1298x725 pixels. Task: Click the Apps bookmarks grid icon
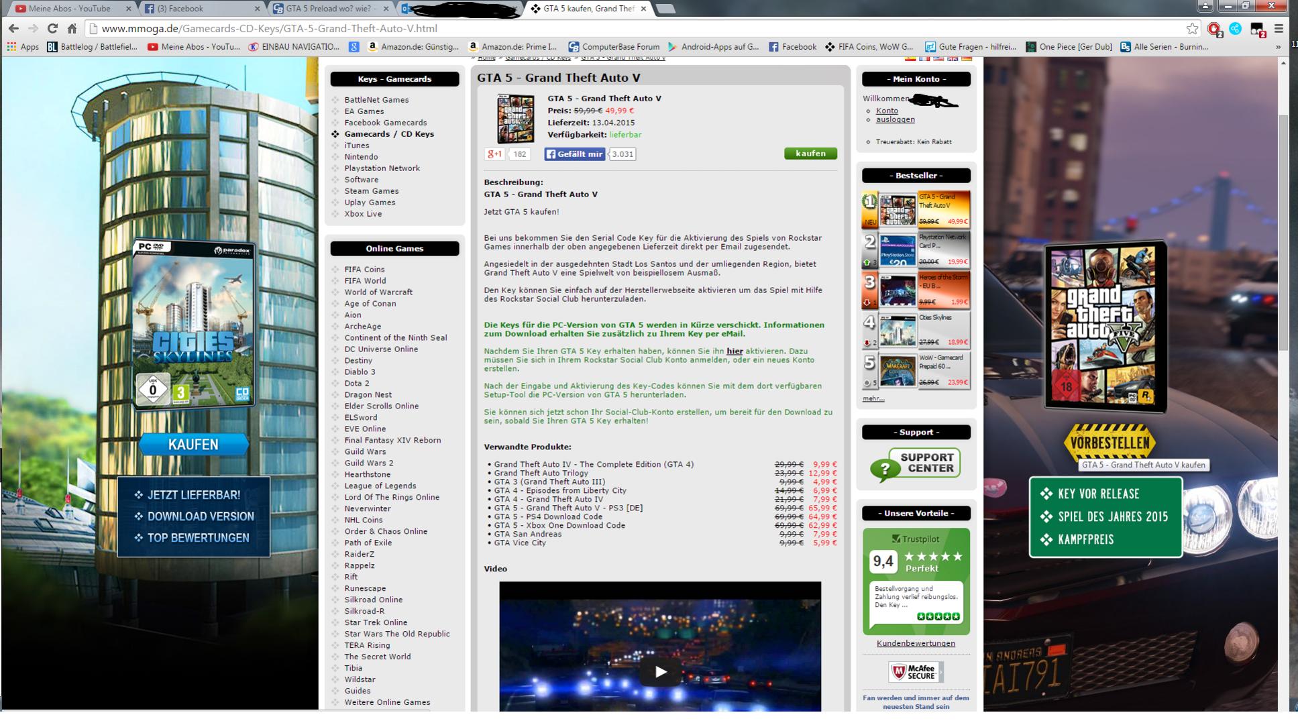coord(11,47)
